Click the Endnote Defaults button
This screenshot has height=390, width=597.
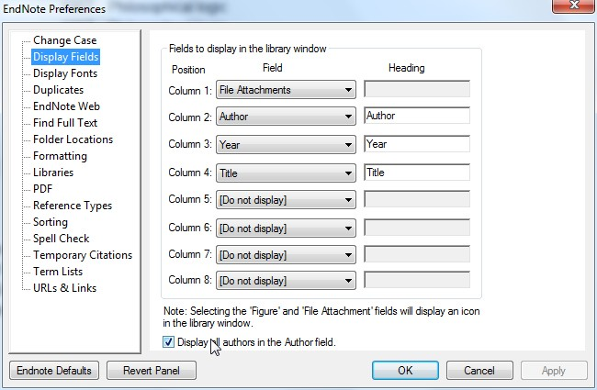pos(54,371)
